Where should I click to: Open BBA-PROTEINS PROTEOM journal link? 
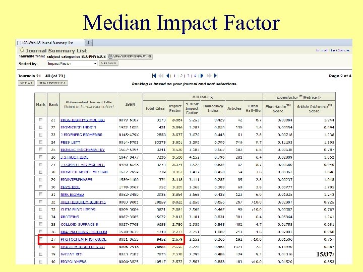(x=84, y=232)
